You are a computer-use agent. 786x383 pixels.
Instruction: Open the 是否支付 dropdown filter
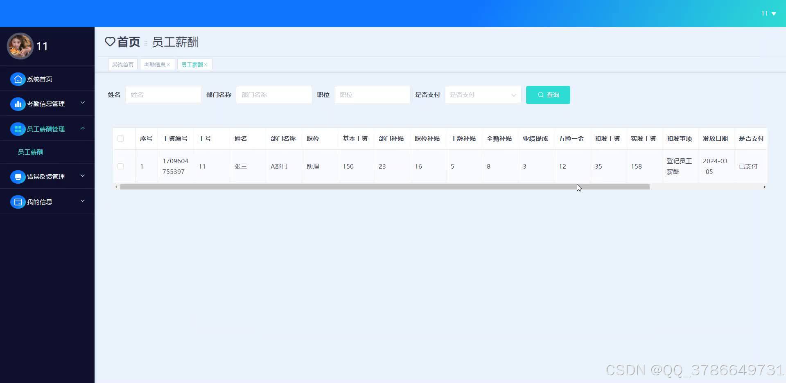[x=483, y=95]
